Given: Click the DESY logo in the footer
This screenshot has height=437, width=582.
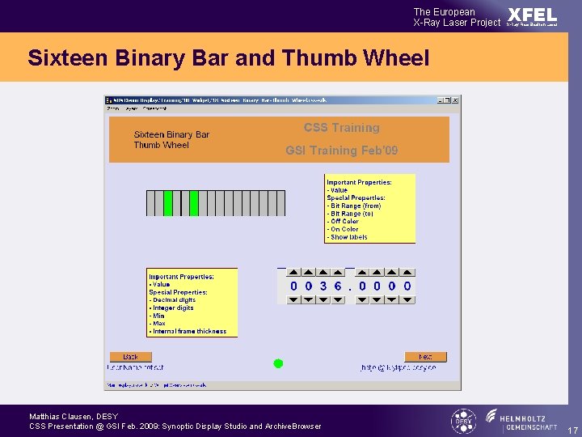Looking at the screenshot, I should click(463, 421).
